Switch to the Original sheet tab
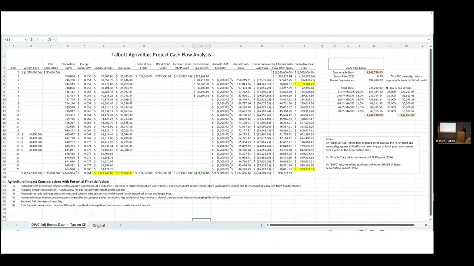The height and width of the screenshot is (266, 474). point(99,225)
